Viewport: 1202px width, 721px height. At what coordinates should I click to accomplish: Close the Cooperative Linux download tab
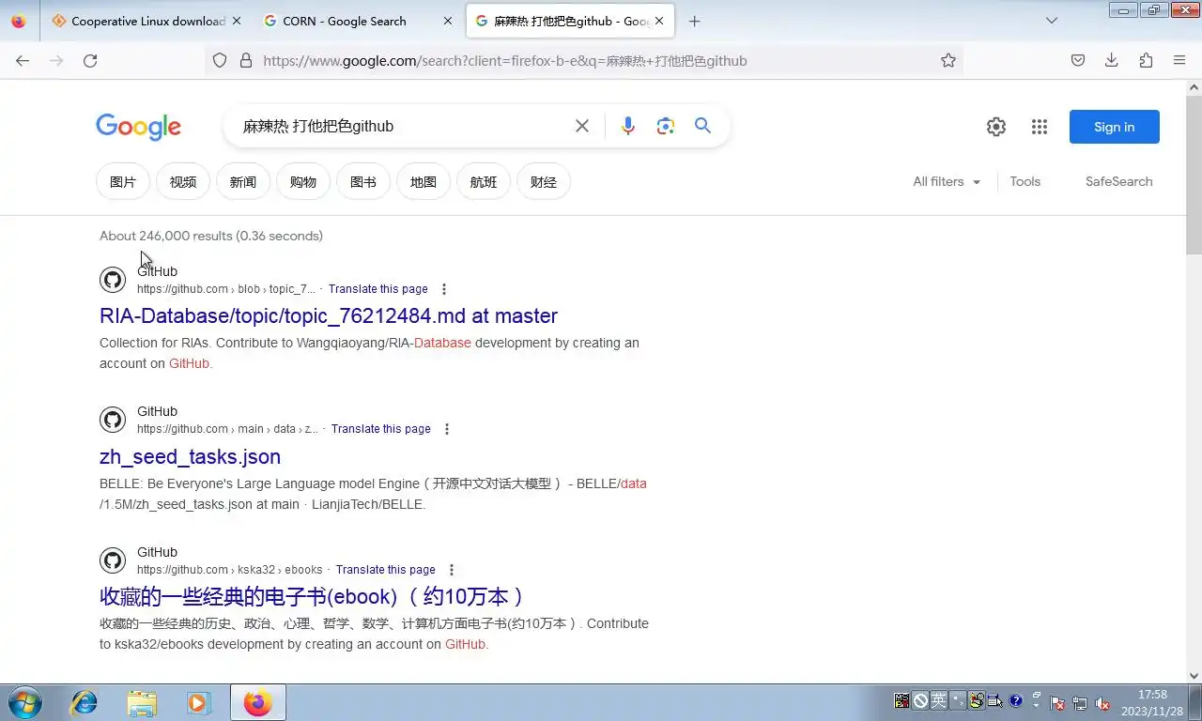coord(236,21)
